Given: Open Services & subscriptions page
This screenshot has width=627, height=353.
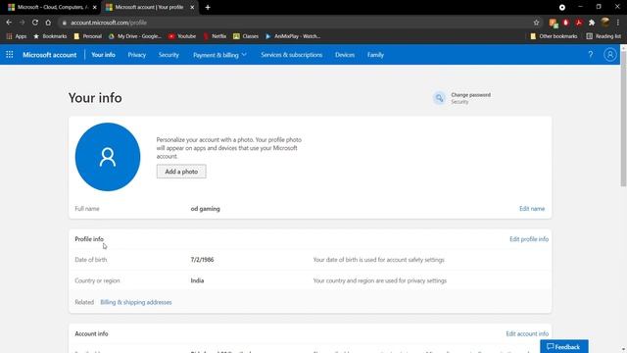Looking at the screenshot, I should (292, 55).
